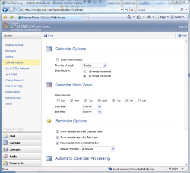
Task: Uncheck the Mon work week box
Action: tap(71, 101)
